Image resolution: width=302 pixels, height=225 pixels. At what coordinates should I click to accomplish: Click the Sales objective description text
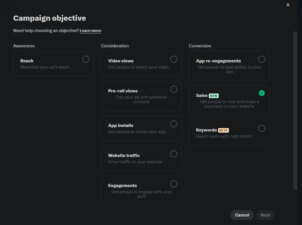click(x=229, y=104)
